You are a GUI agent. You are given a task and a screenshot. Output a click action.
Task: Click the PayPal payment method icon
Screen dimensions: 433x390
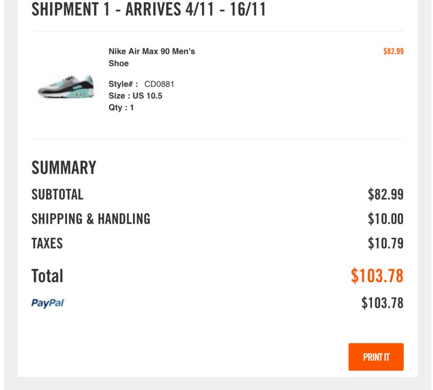(48, 303)
